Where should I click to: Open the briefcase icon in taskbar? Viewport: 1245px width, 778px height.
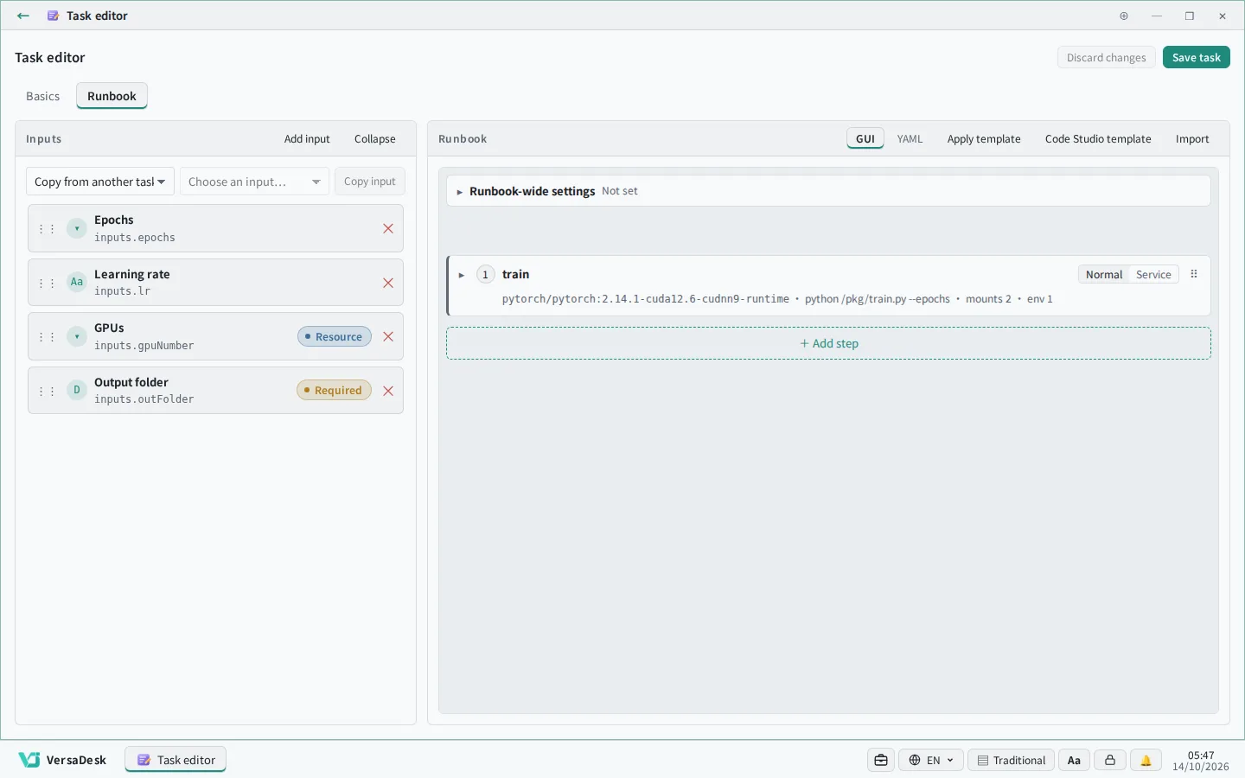[x=881, y=761]
